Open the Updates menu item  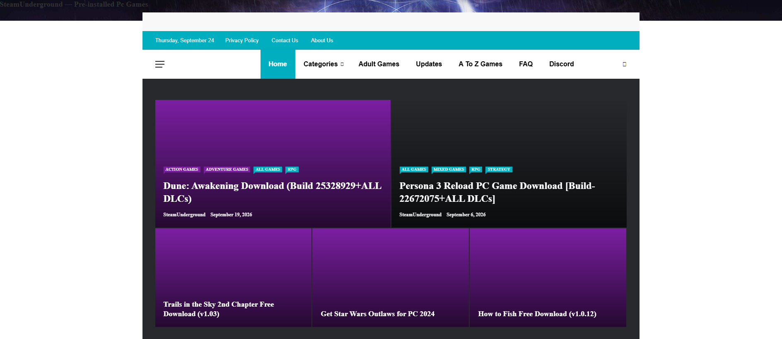pyautogui.click(x=429, y=64)
